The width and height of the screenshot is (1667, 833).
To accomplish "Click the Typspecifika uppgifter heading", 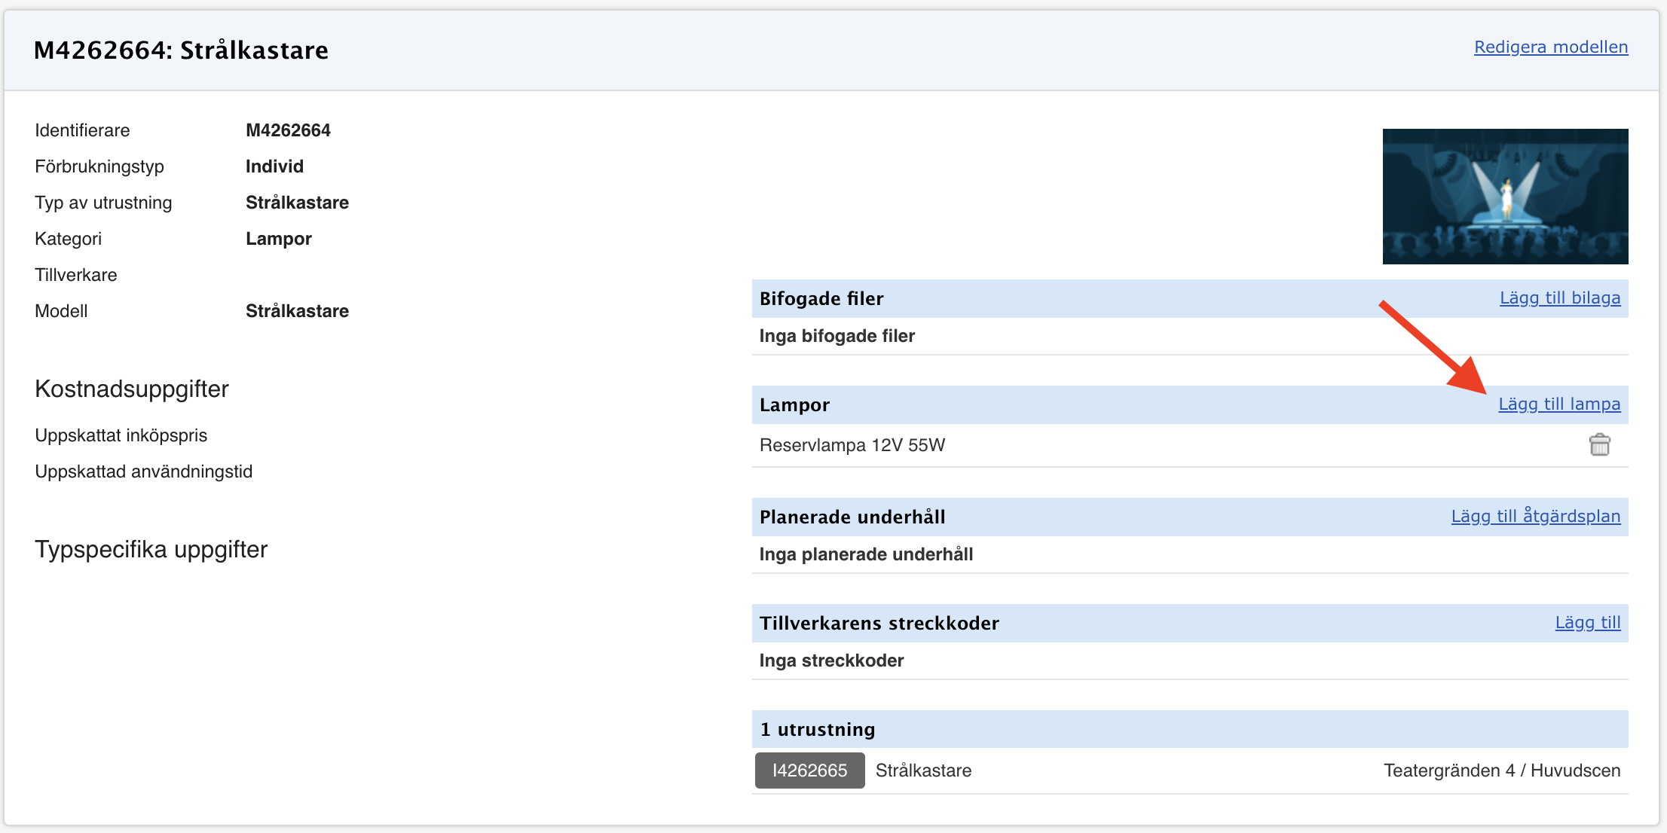I will click(151, 550).
